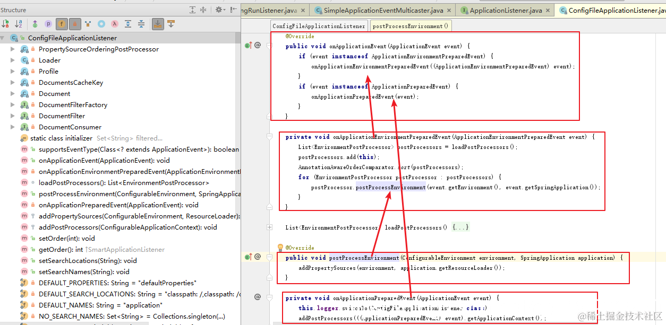
Task: Toggle Show Anonymous Classes blue circle icon
Action: [x=101, y=24]
